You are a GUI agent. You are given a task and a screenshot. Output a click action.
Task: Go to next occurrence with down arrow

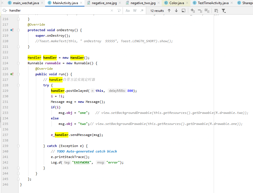tap(176, 10)
